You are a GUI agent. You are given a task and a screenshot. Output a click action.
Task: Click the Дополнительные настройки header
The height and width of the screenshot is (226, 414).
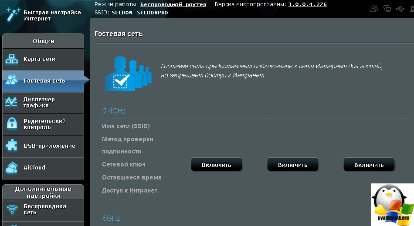[43, 192]
